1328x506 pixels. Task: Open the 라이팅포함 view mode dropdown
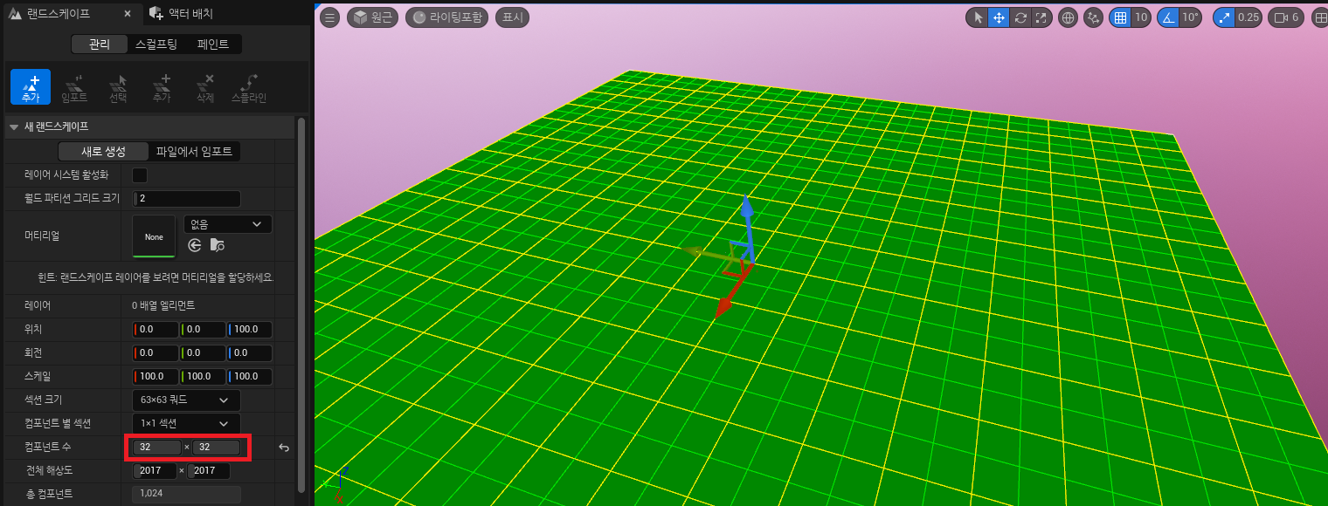446,17
